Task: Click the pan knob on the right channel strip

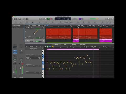Action: (21, 62)
